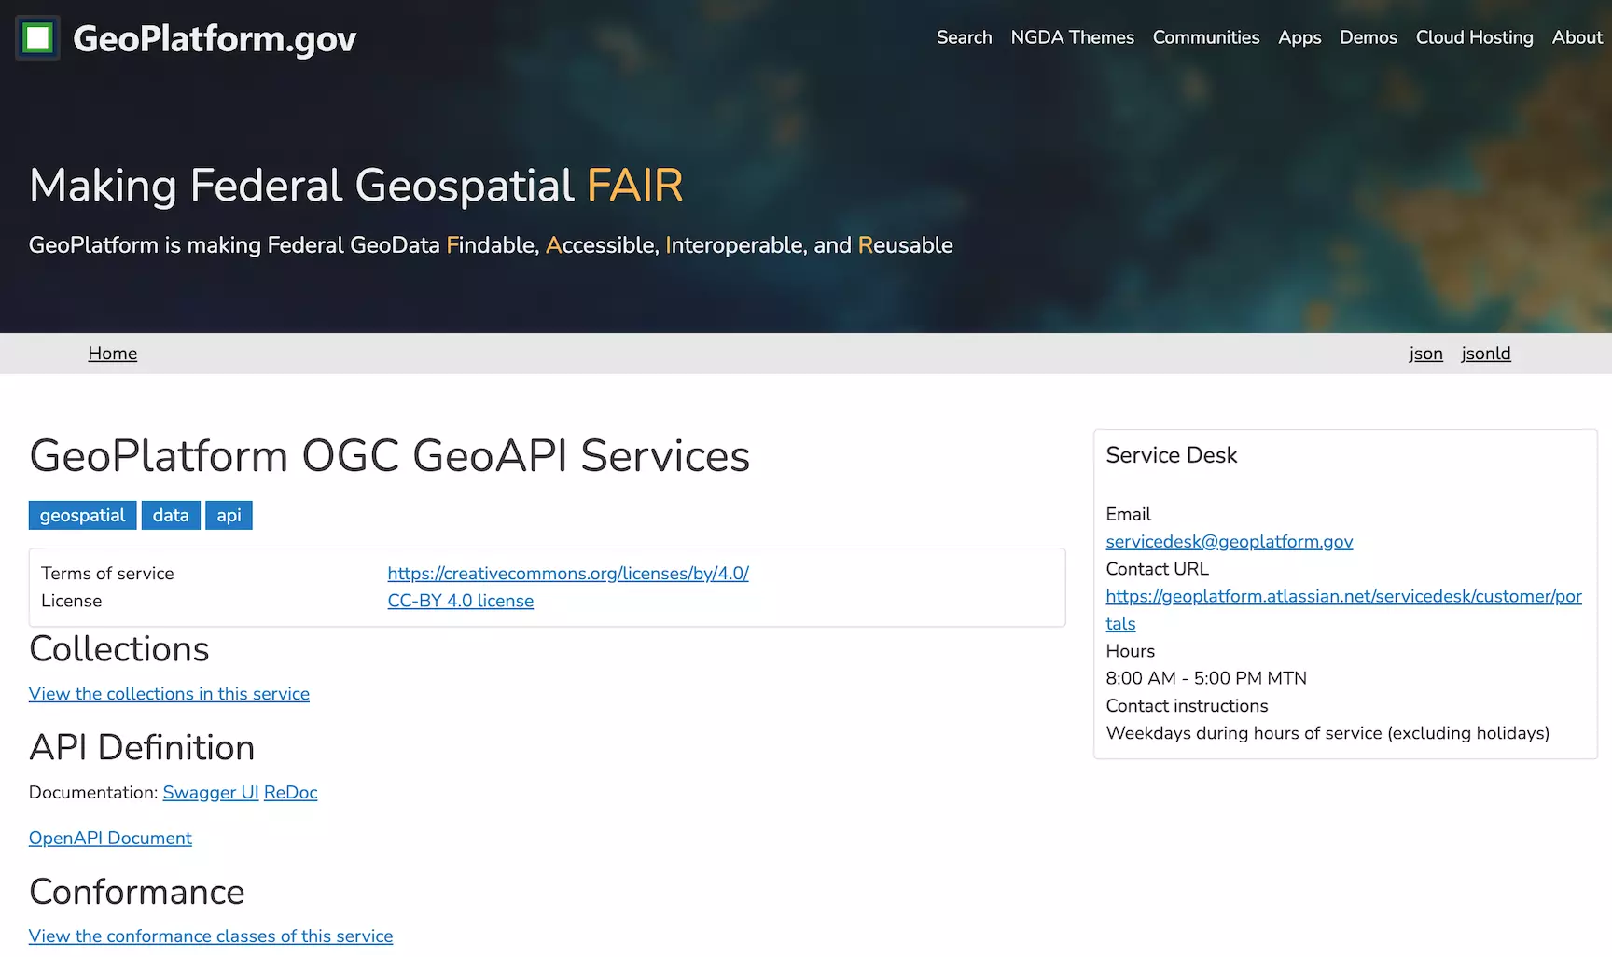Image resolution: width=1612 pixels, height=957 pixels.
Task: Open the Search menu item
Action: (965, 37)
